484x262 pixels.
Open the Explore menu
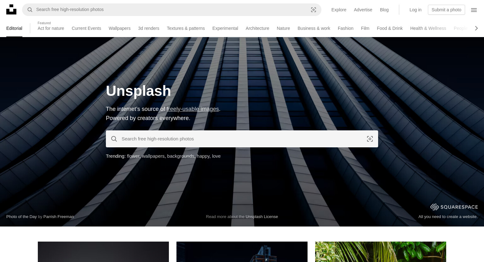coord(339,10)
